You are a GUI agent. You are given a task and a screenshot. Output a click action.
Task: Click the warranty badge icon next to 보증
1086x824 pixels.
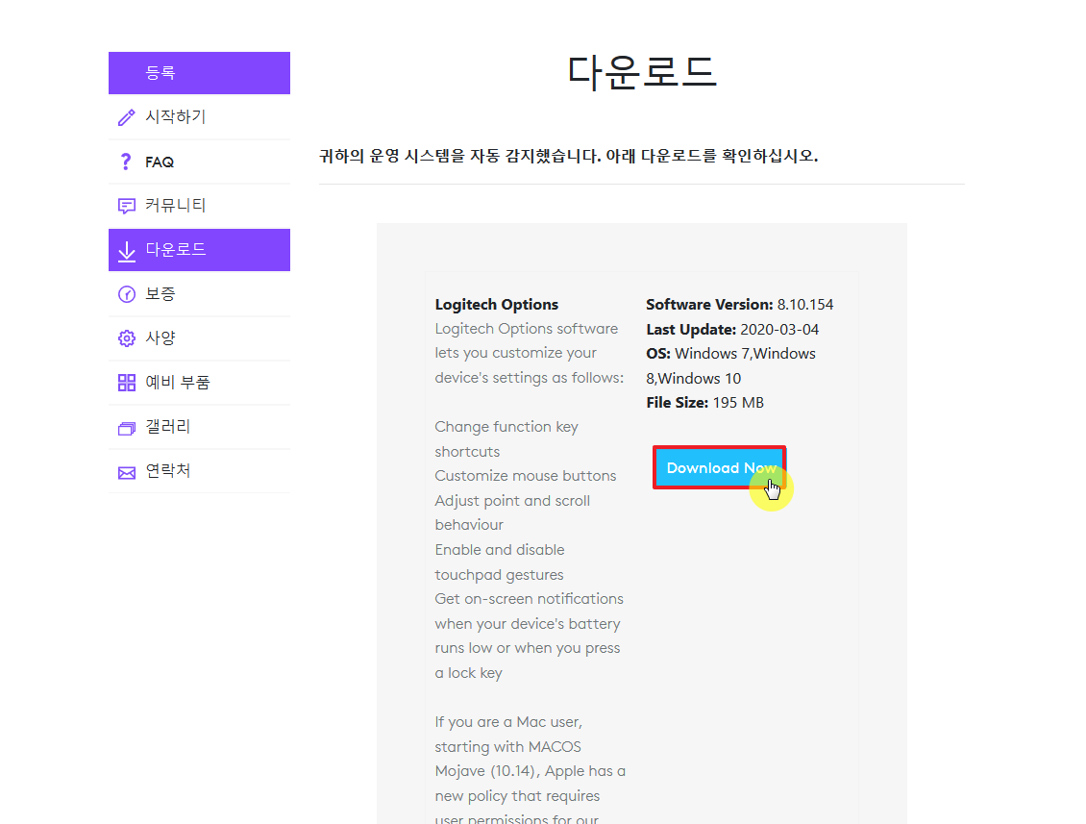tap(127, 294)
